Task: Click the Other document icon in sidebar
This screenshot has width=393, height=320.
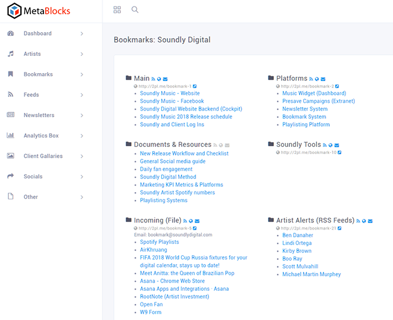Action: point(11,196)
